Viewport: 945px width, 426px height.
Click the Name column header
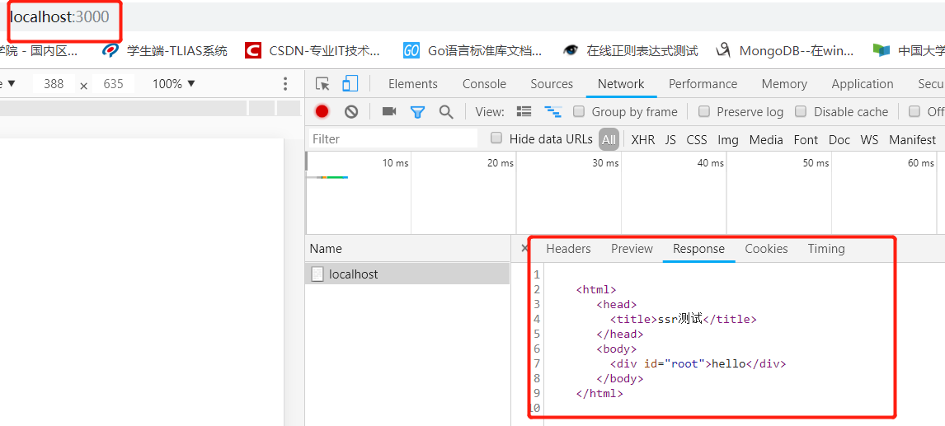pyautogui.click(x=407, y=248)
